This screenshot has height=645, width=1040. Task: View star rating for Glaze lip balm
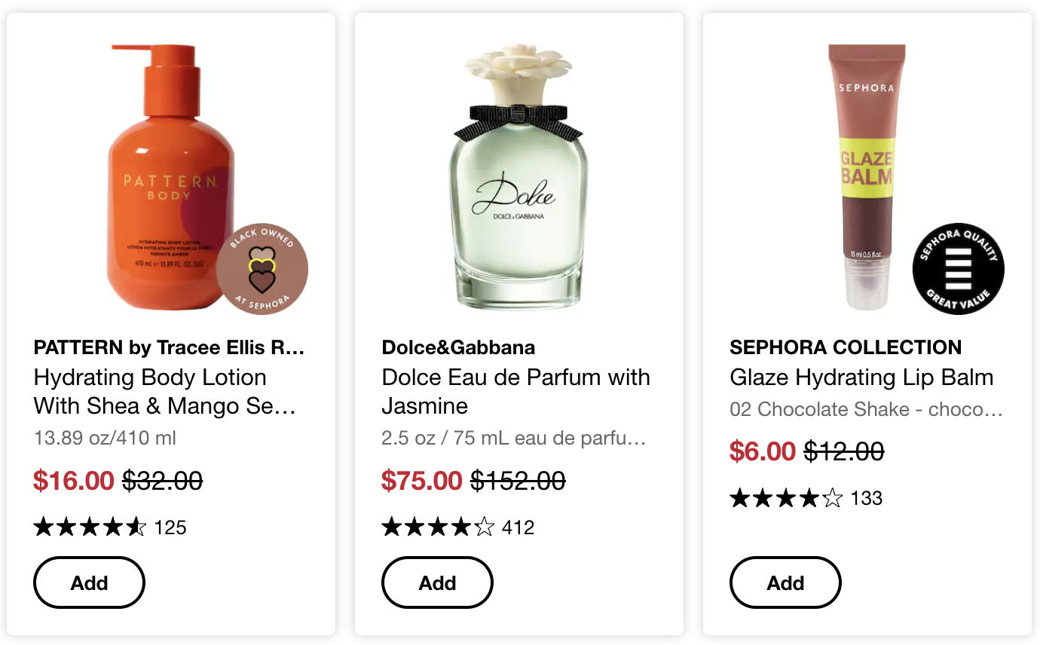(x=786, y=498)
